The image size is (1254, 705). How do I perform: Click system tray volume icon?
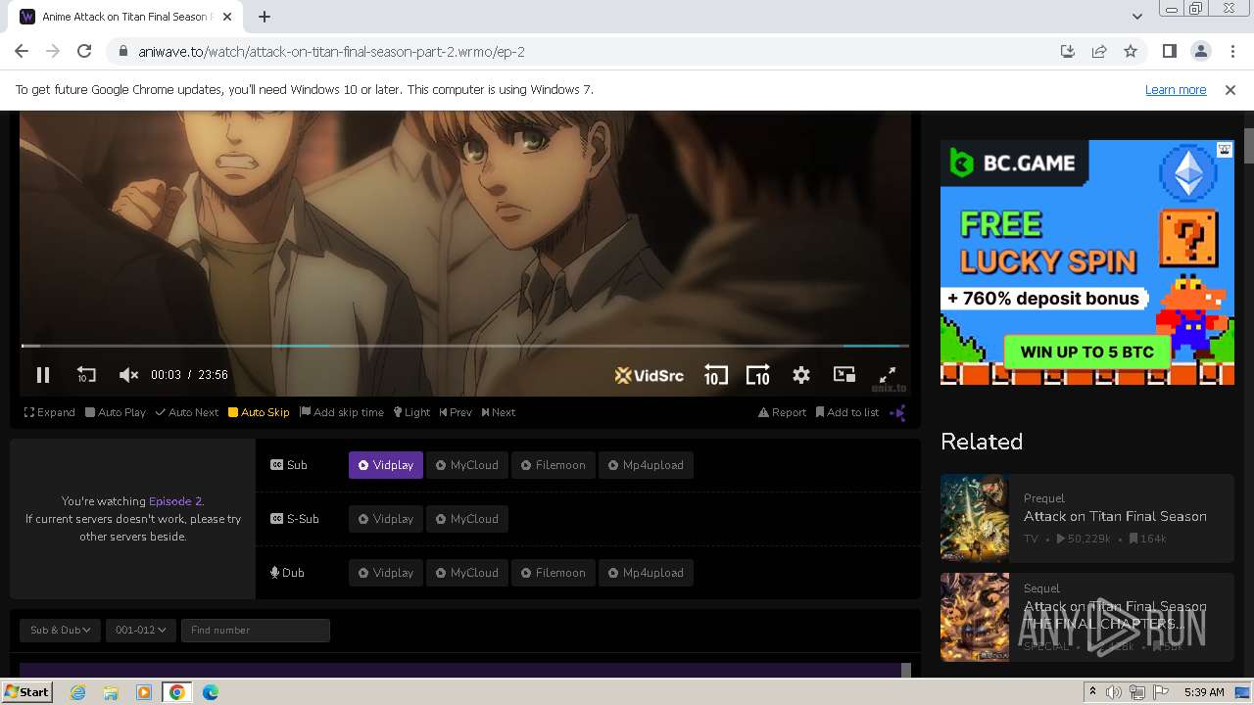1114,692
